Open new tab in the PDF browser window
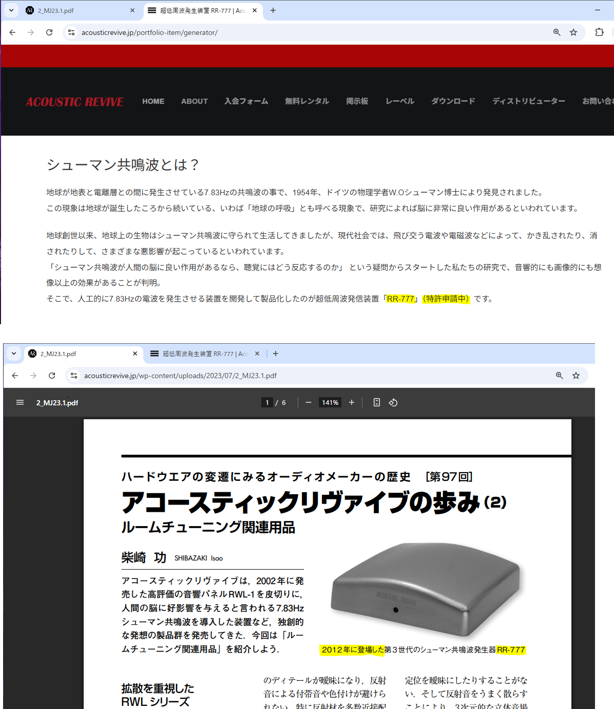 tap(276, 353)
